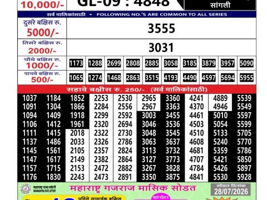
Task: Click sixth prize number 2891
Action: pyautogui.click(x=125, y=177)
